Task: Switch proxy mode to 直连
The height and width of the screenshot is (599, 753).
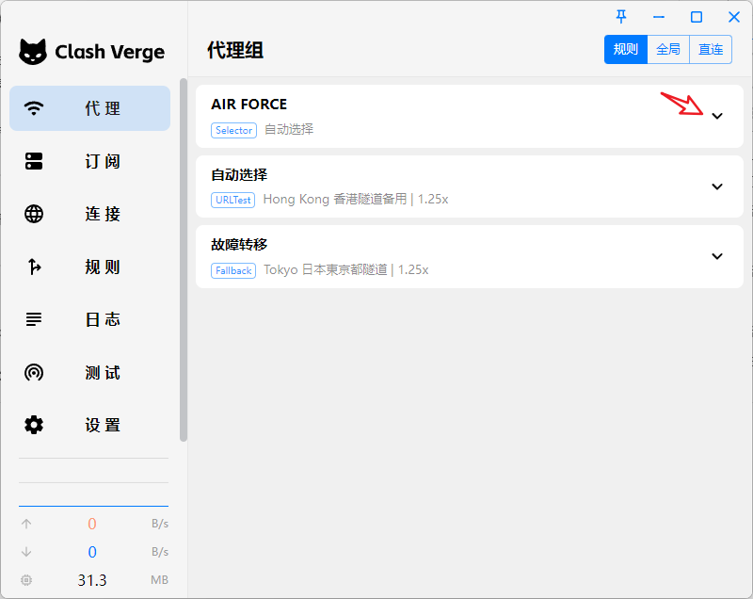Action: pos(711,49)
